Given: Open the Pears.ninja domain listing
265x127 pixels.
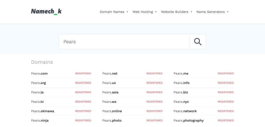Looking at the screenshot, I should (x=40, y=121).
